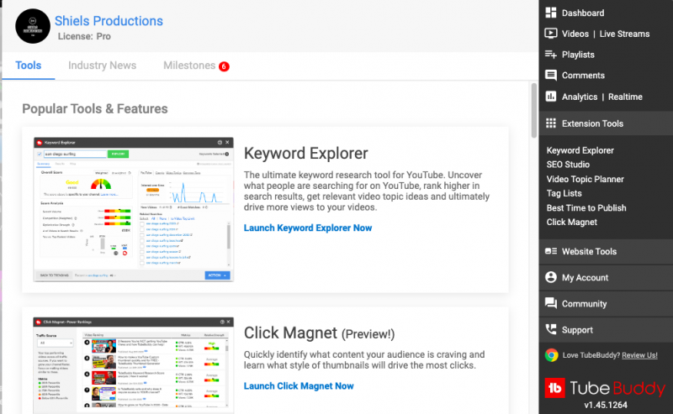Open the Milestones tab
Image resolution: width=673 pixels, height=414 pixels.
point(189,66)
